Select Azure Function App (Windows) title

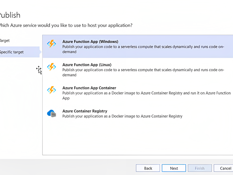coord(90,41)
